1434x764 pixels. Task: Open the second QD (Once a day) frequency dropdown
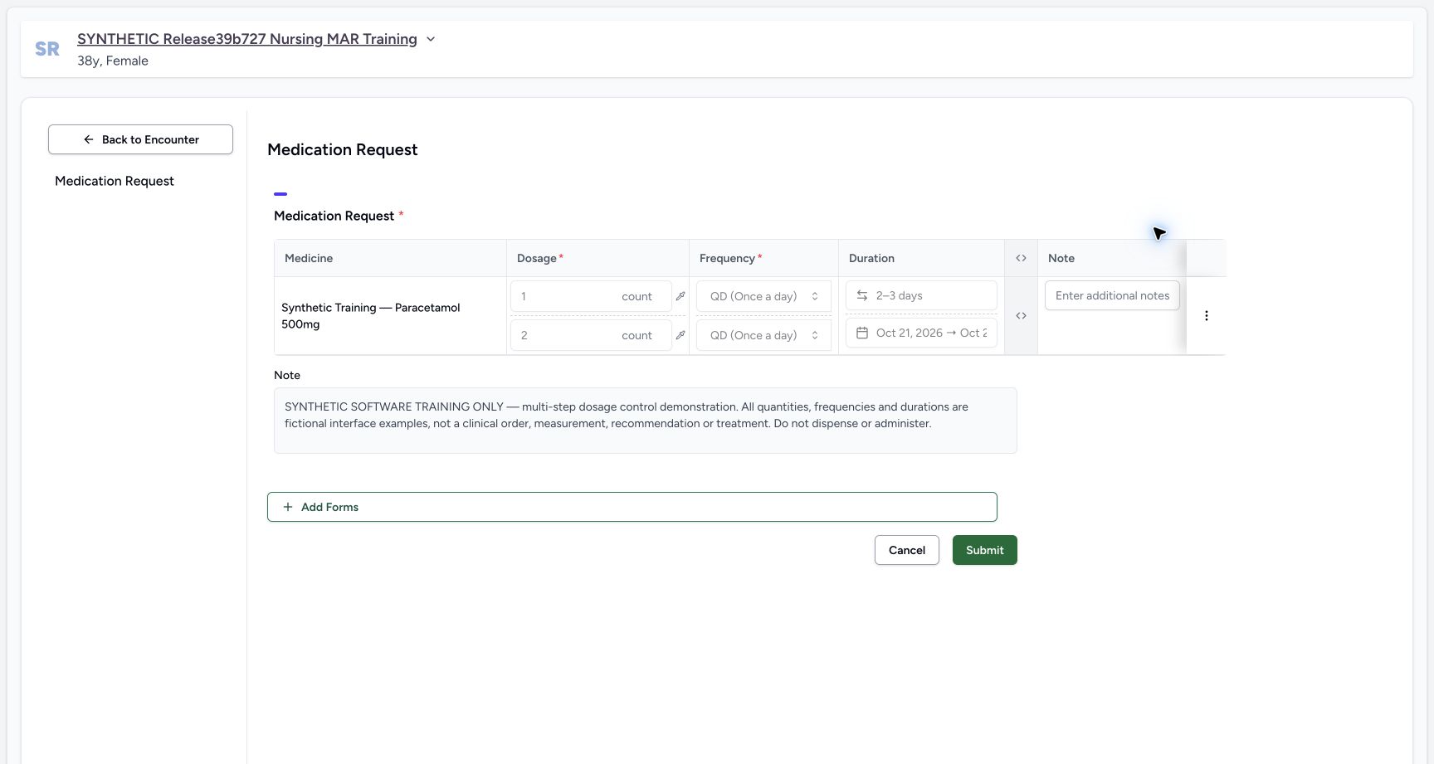click(x=763, y=335)
